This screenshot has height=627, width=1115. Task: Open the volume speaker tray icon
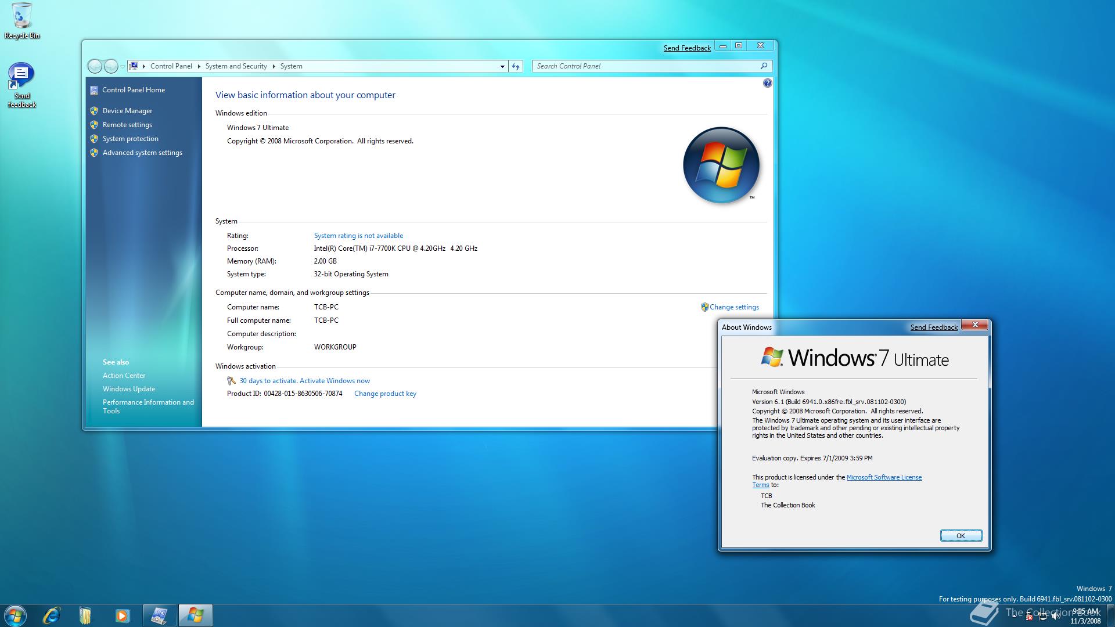point(1056,617)
